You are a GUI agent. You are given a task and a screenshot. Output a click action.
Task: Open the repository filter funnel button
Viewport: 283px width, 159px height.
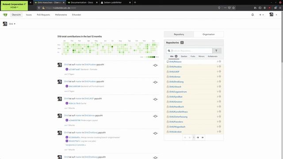pyautogui.click(x=217, y=51)
